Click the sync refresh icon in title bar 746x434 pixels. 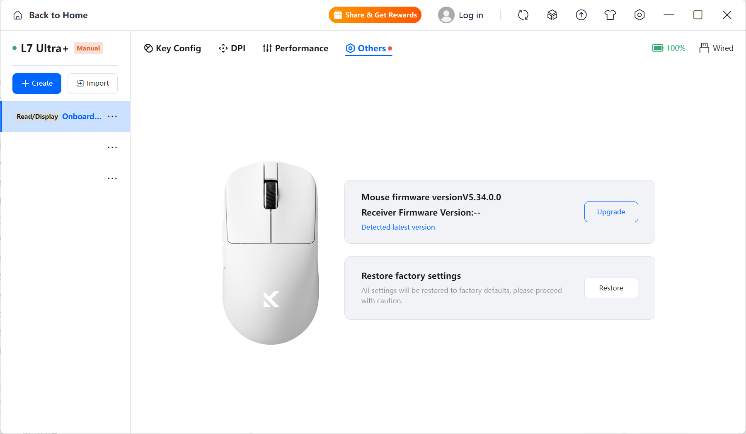[x=523, y=15]
